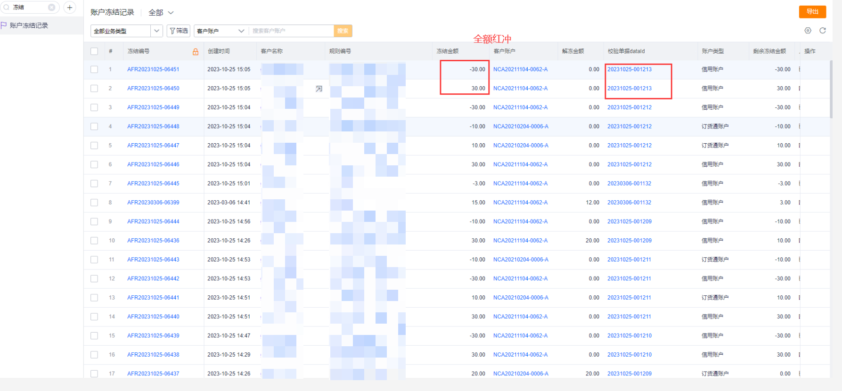The width and height of the screenshot is (842, 391).
Task: Clear the sidebar search text 冻结
Action: click(x=52, y=8)
